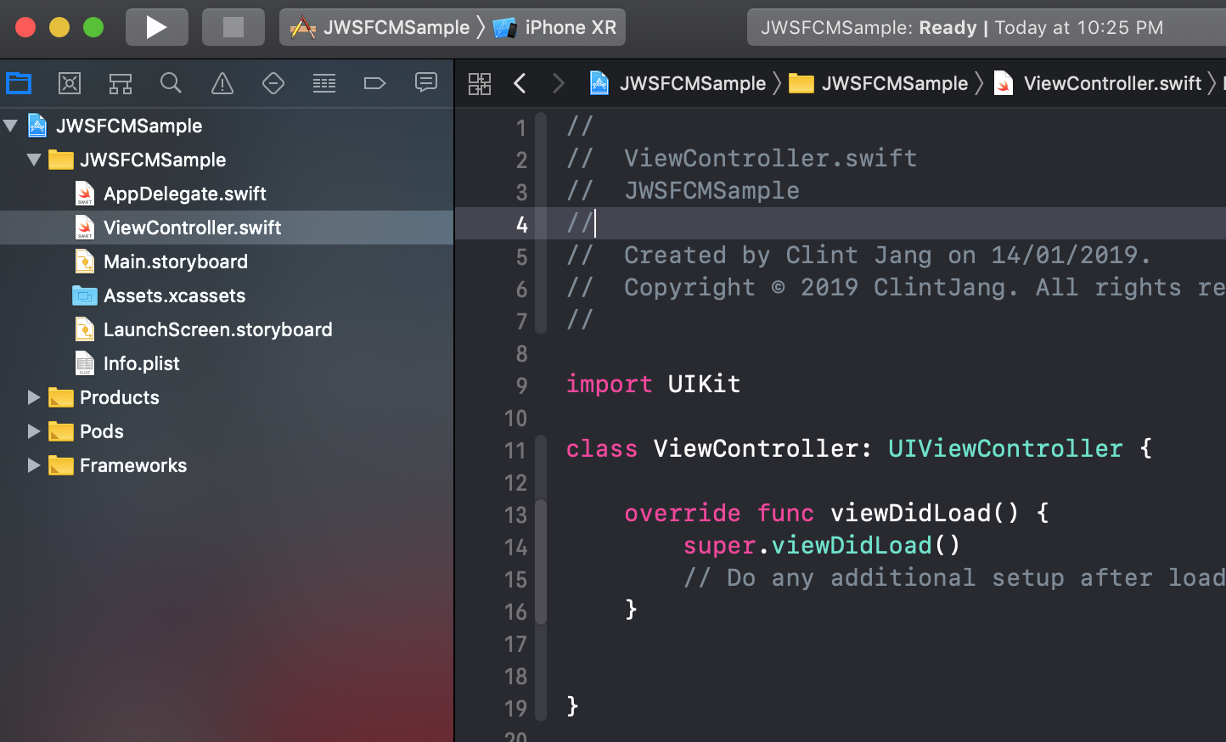Image resolution: width=1226 pixels, height=742 pixels.
Task: Expand the Frameworks group
Action: (34, 465)
